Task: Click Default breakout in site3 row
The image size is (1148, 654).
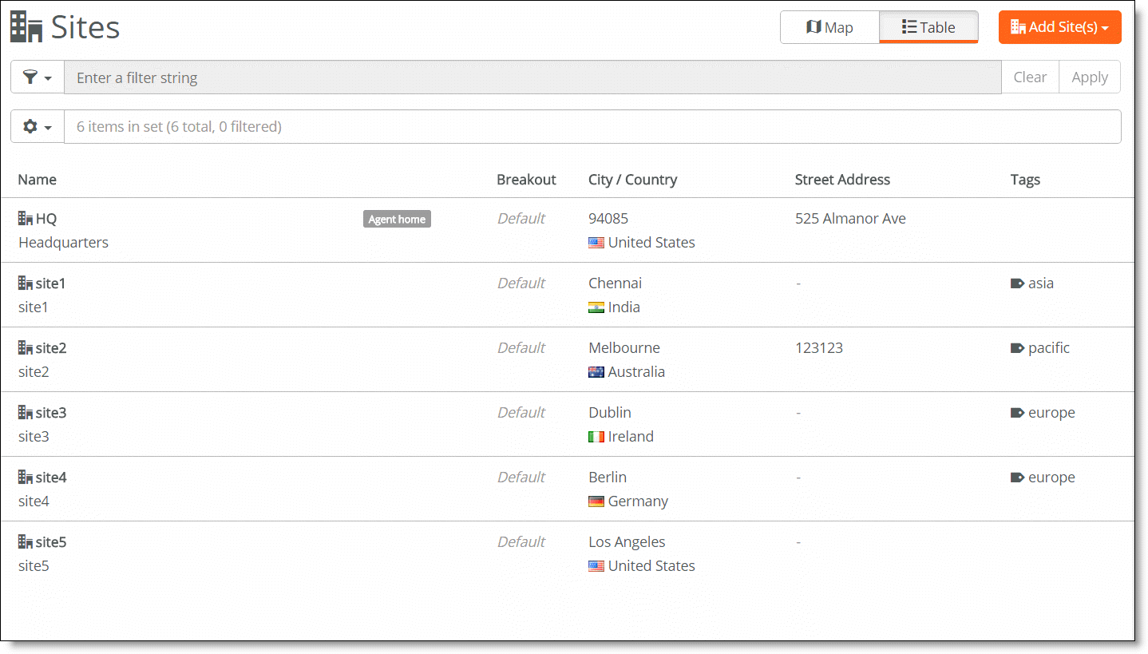Action: pos(521,413)
